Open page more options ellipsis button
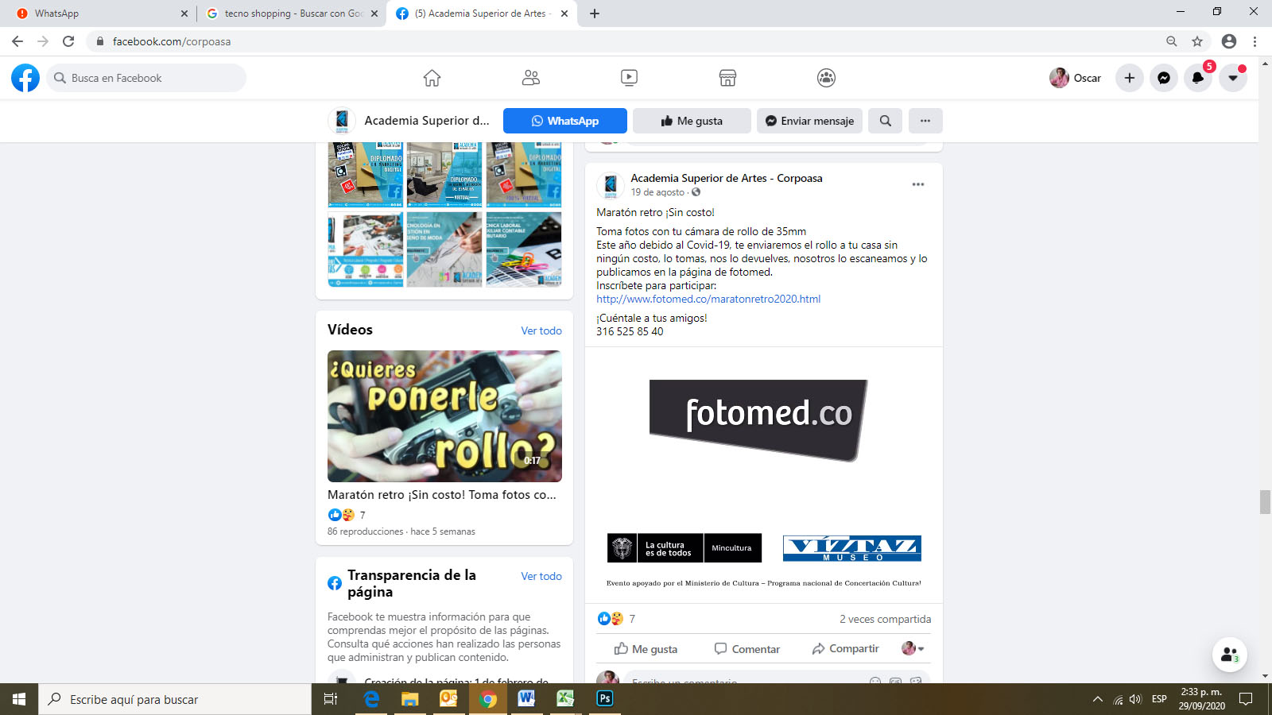Viewport: 1272px width, 715px height. 925,121
